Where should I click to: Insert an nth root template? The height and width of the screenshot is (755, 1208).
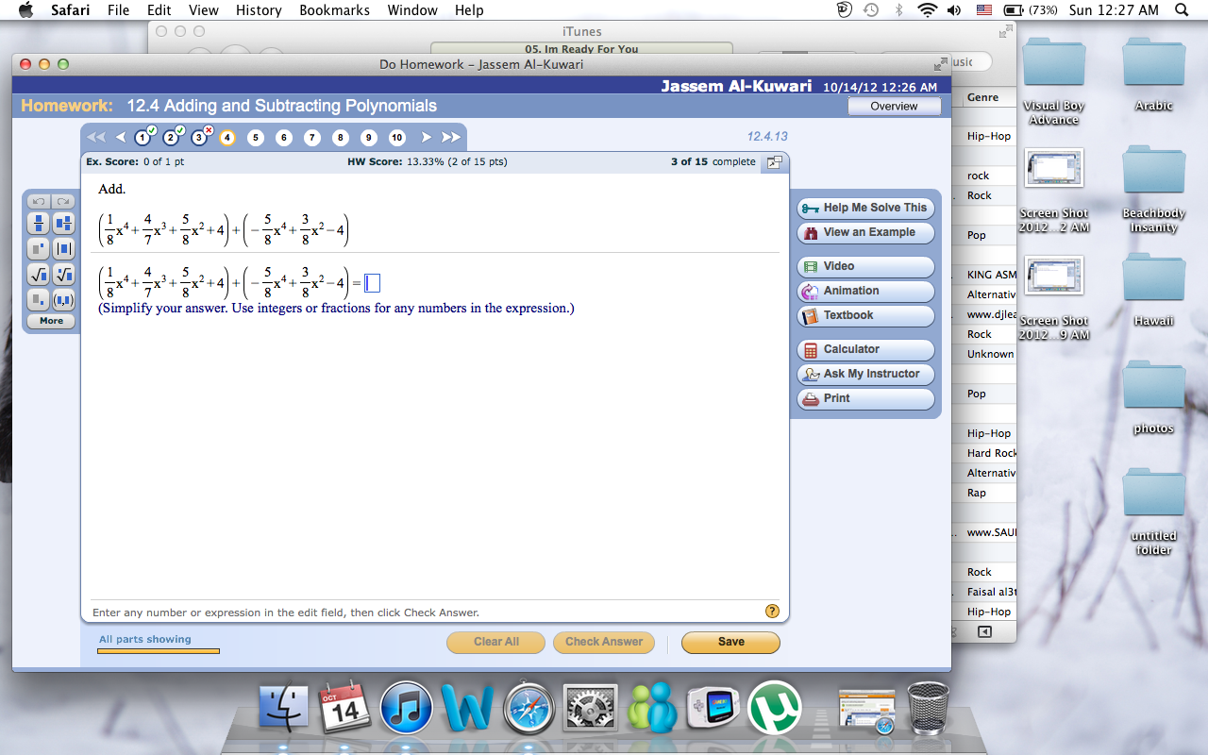(63, 275)
